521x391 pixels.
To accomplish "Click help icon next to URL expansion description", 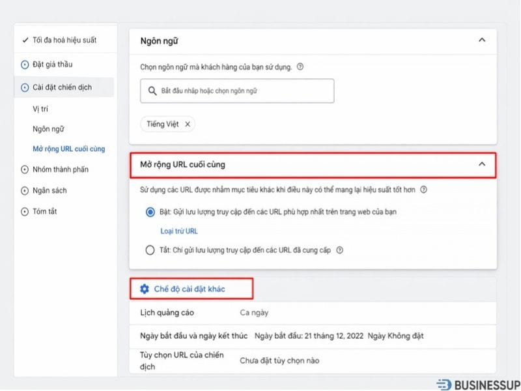I will pyautogui.click(x=423, y=190).
